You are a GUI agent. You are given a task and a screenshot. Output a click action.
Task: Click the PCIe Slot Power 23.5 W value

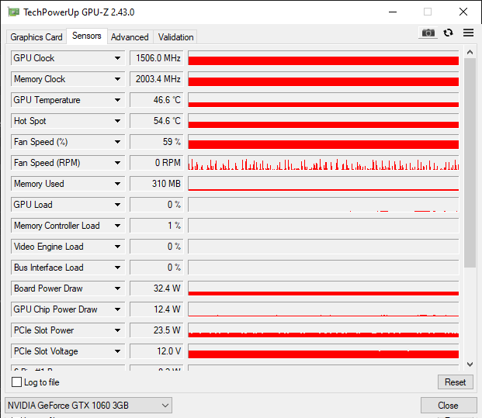(157, 330)
